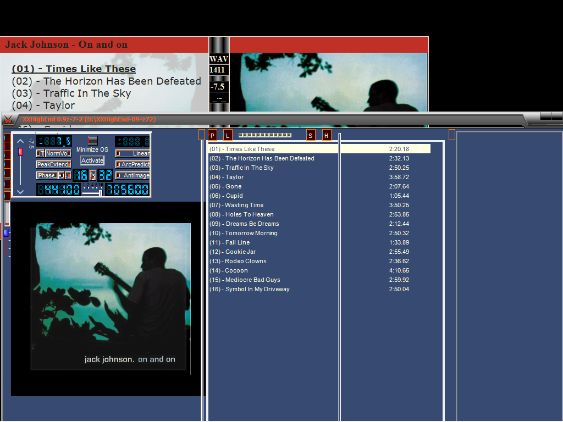Select track (09) - Dreams Be Dreams

(x=319, y=224)
